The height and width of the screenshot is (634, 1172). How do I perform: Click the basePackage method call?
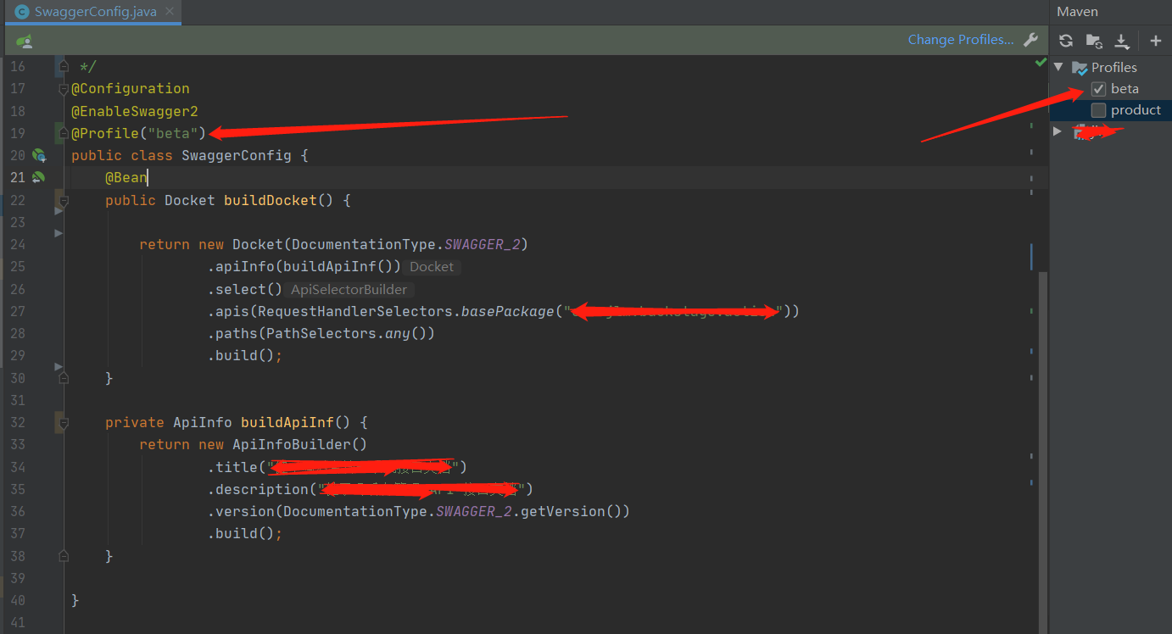[507, 311]
